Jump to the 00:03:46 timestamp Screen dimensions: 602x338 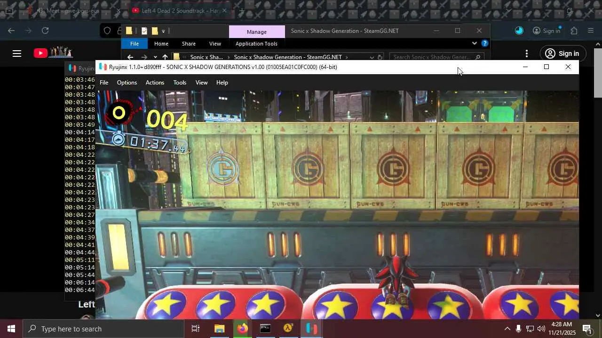pos(80,80)
